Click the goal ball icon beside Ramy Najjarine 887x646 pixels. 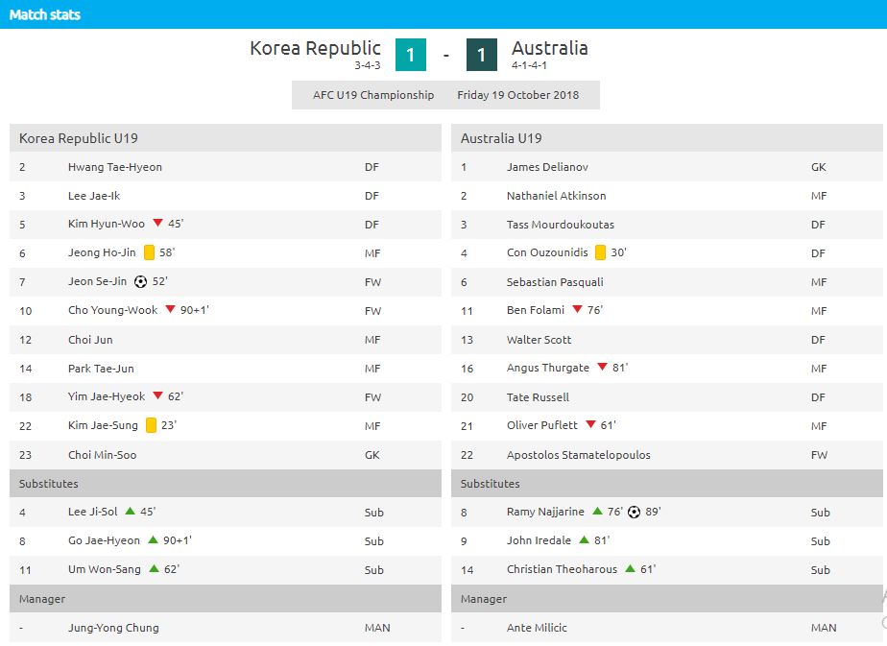click(635, 512)
